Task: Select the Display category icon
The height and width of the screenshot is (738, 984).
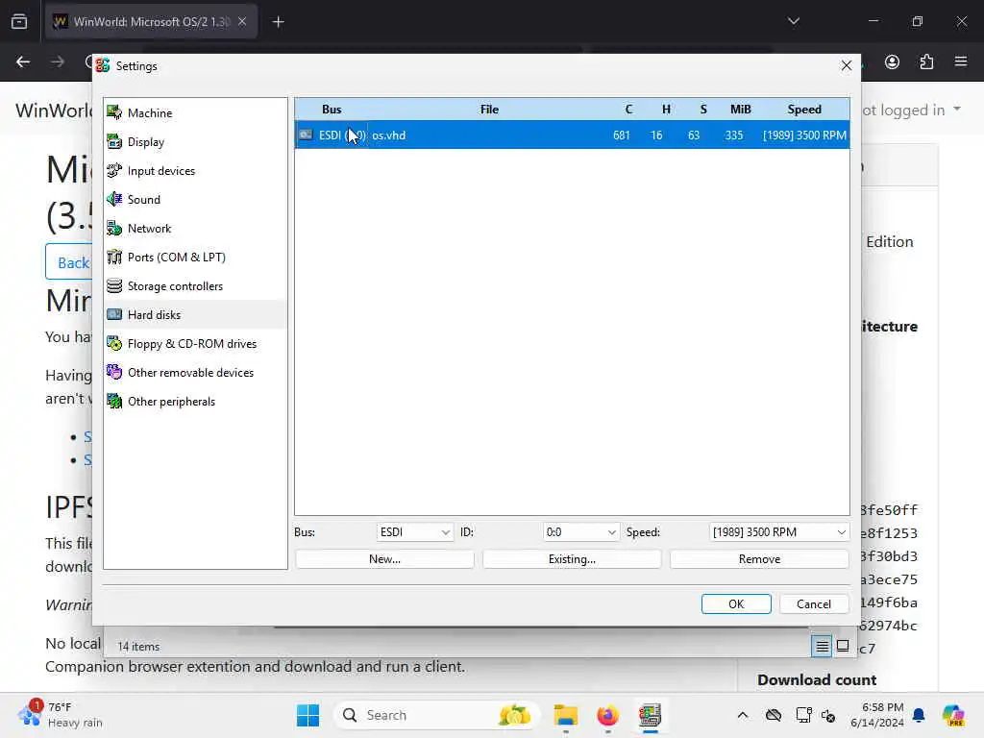Action: pos(114,142)
